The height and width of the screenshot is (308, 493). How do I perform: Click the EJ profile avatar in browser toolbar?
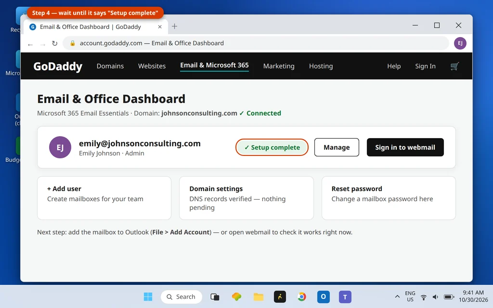[x=460, y=43]
